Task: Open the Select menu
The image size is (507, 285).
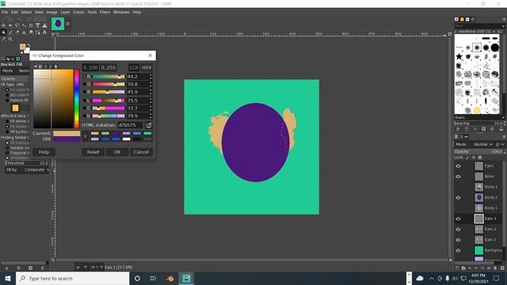Action: (x=26, y=12)
